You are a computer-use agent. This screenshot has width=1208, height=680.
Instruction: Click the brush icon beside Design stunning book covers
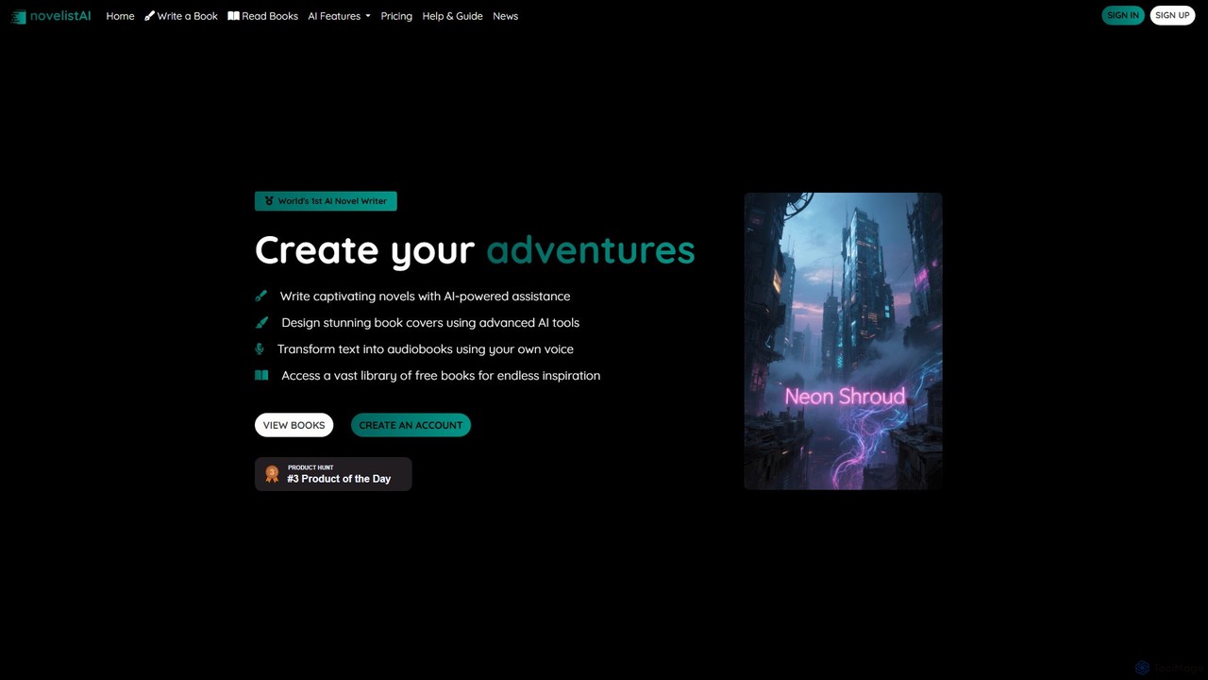(261, 322)
